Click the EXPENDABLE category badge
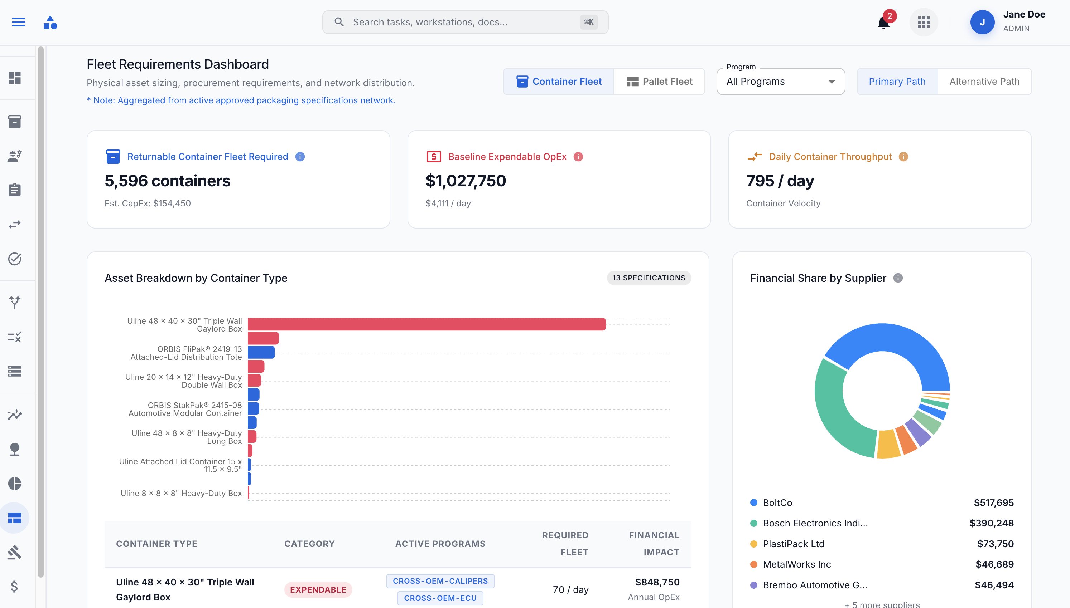 pos(318,590)
